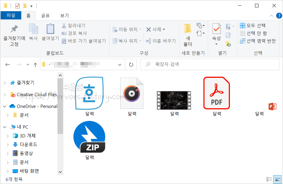This screenshot has width=283, height=184.
Task: Paste shortcut with 바로 가기 붙여넣기
Action: 84,41
